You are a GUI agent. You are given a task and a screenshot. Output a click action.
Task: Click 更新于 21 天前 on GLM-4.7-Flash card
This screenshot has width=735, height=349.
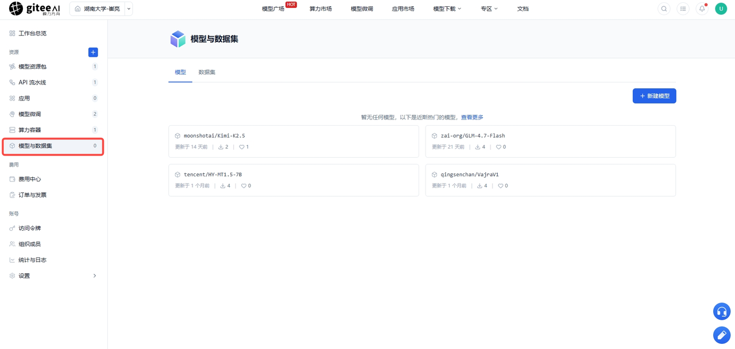coord(448,147)
